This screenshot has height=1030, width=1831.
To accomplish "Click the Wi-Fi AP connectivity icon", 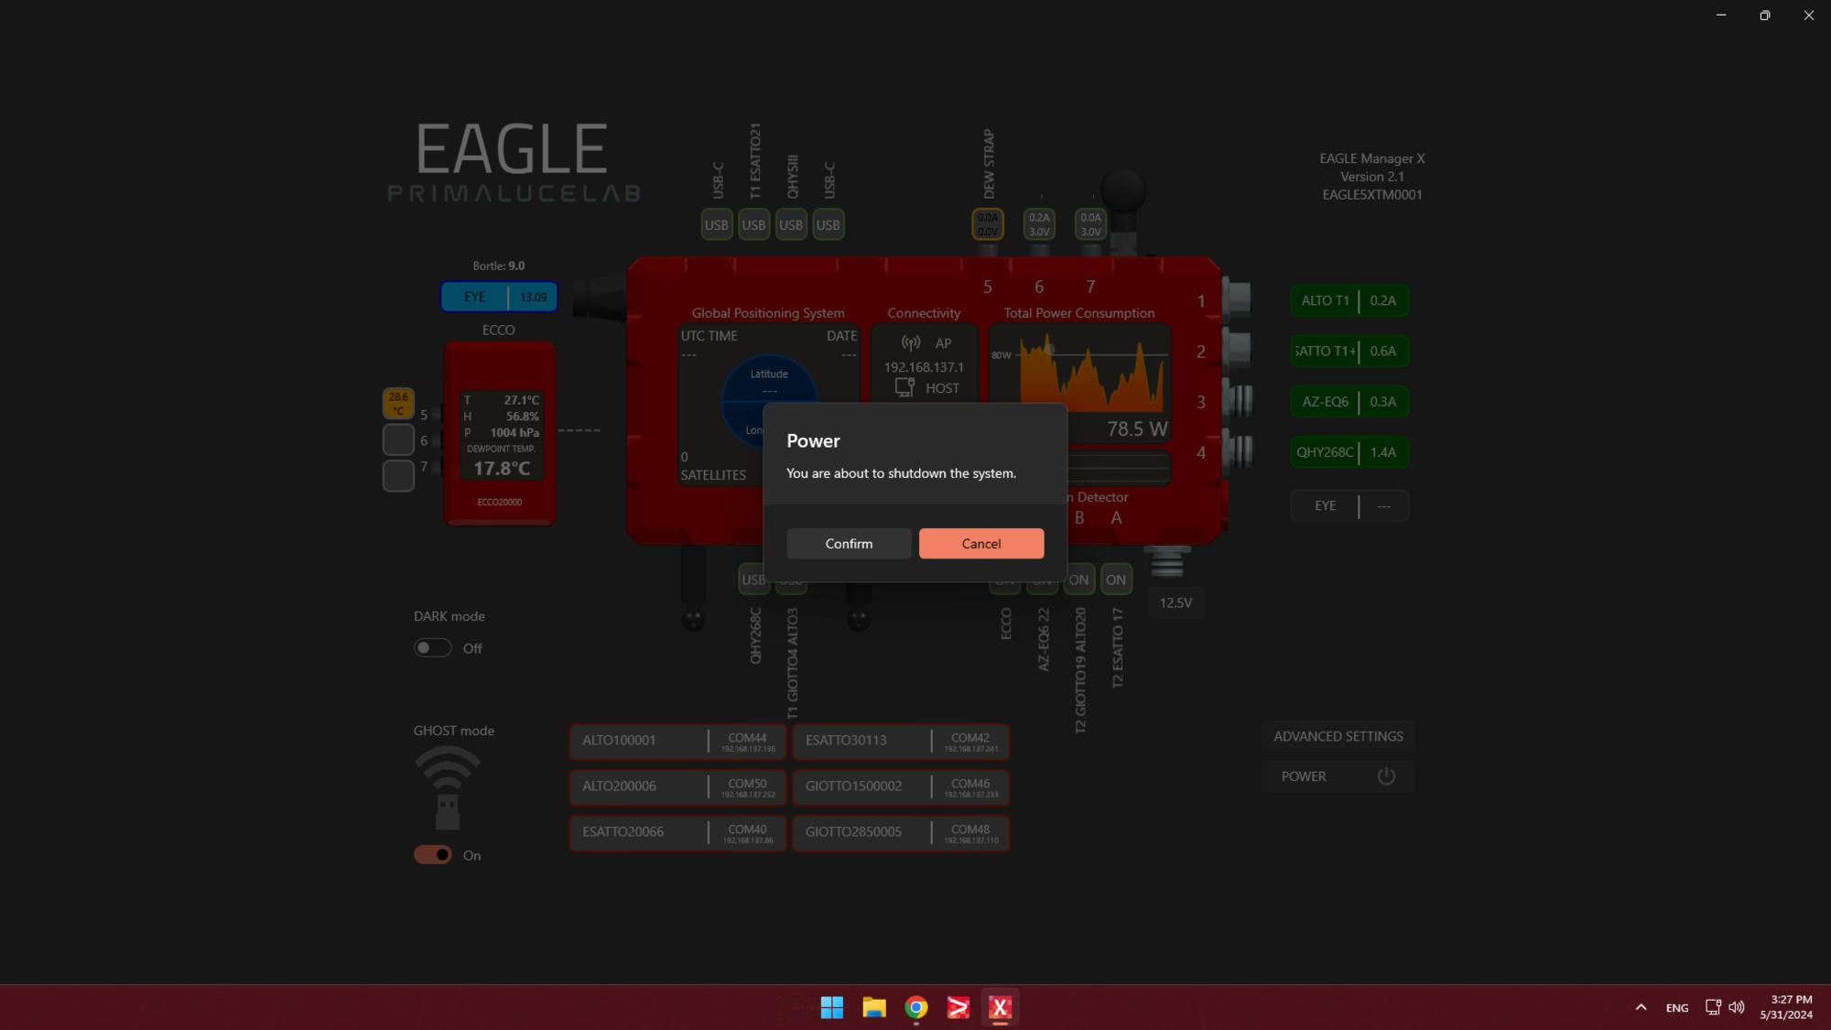I will (x=911, y=342).
